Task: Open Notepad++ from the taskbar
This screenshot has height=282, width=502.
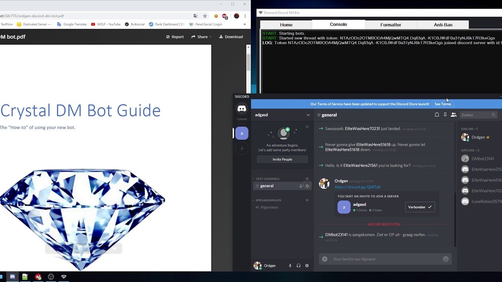Action: tap(25, 277)
